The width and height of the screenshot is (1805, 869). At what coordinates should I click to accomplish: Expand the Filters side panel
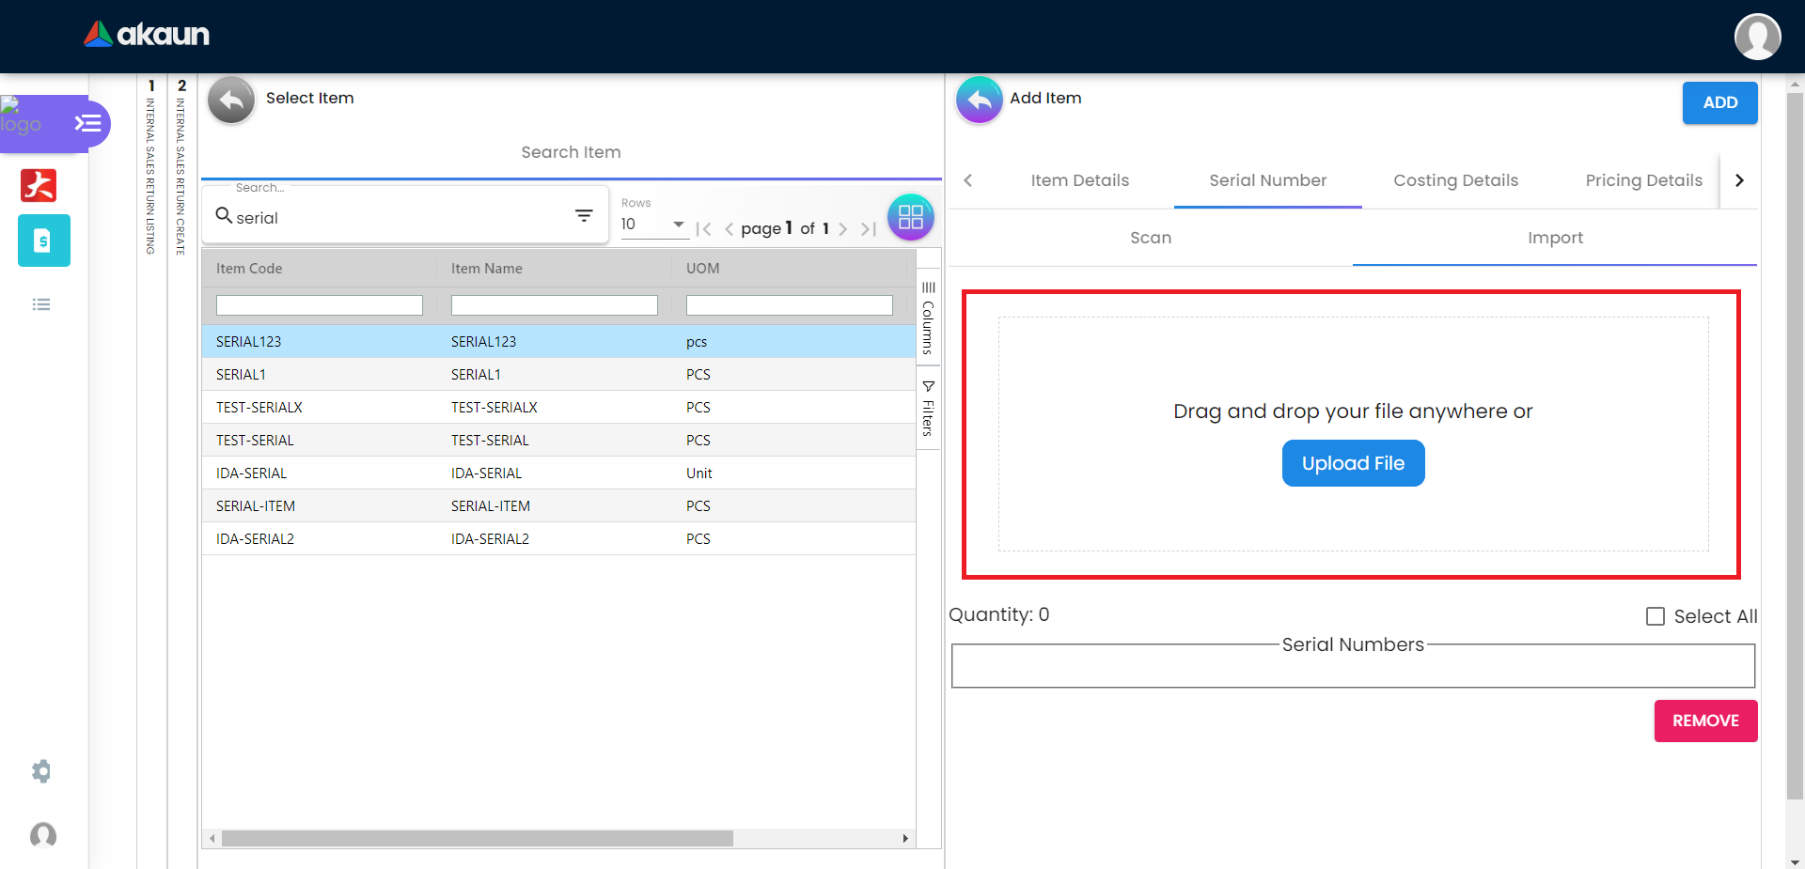(x=928, y=409)
